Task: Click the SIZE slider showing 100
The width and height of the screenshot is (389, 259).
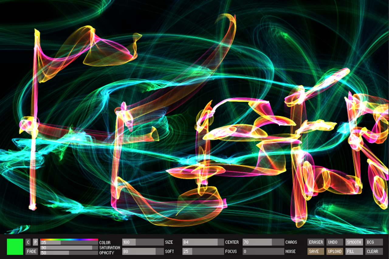Action: [143, 242]
